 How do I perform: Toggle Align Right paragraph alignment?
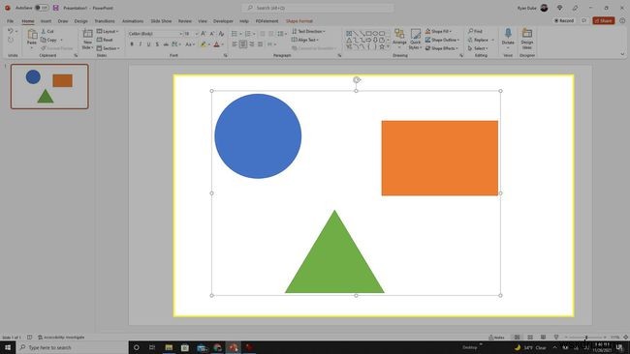252,44
